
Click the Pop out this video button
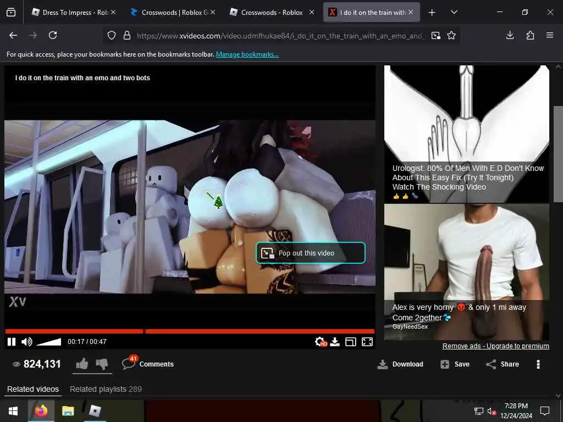311,253
